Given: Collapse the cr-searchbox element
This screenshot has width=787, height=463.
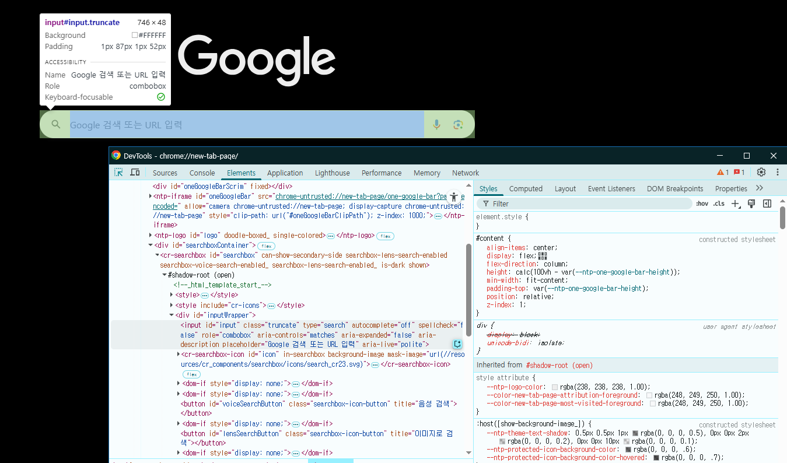Looking at the screenshot, I should coord(157,255).
